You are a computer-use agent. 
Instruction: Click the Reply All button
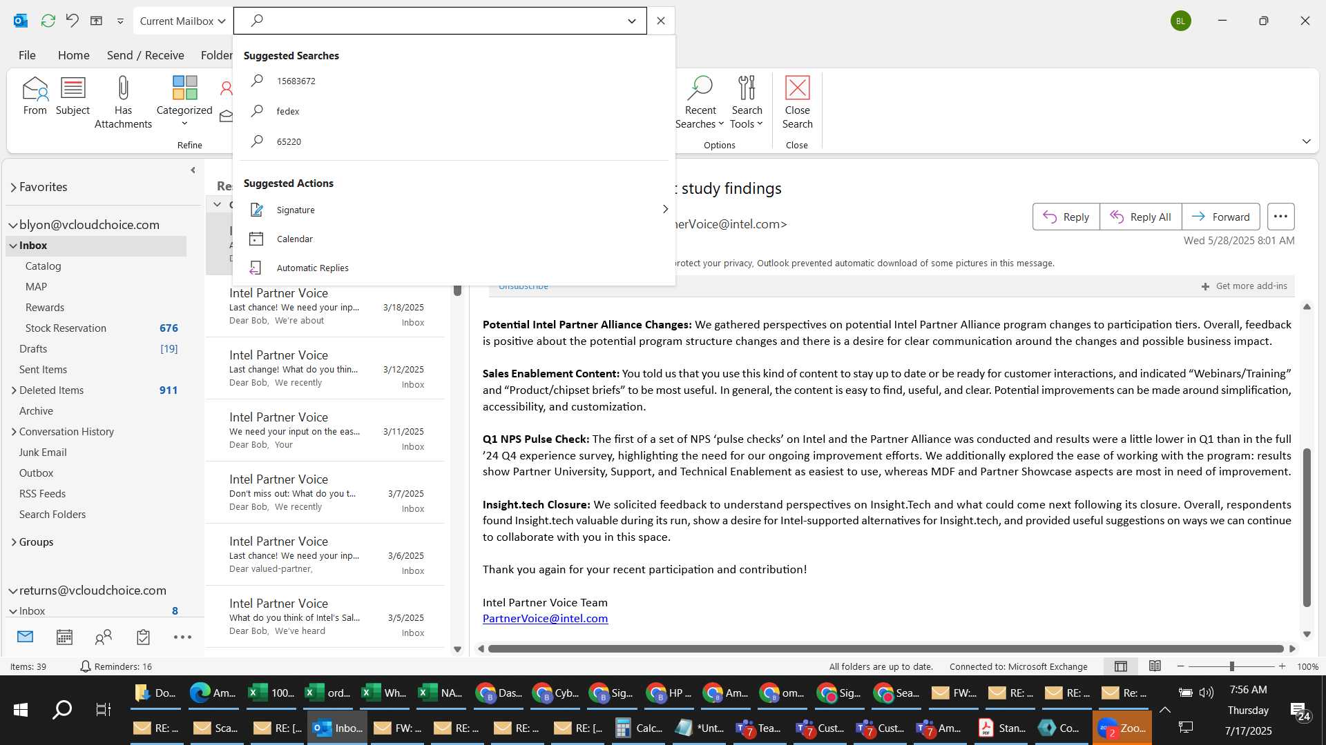click(1140, 217)
